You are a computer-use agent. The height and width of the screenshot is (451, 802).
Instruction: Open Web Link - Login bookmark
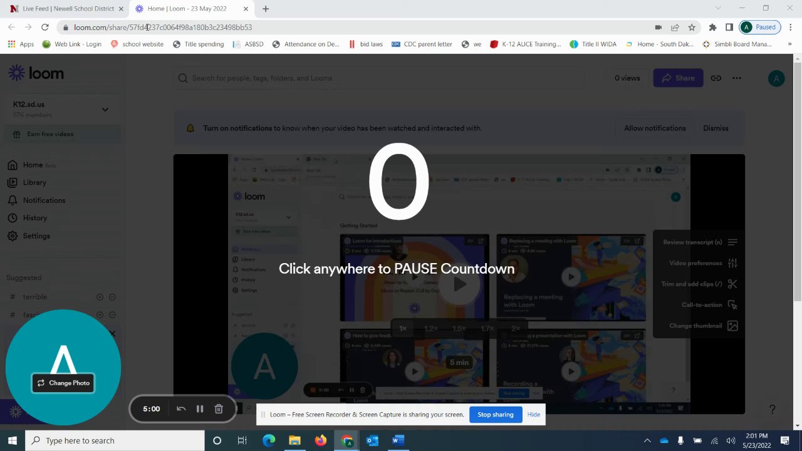(x=71, y=44)
